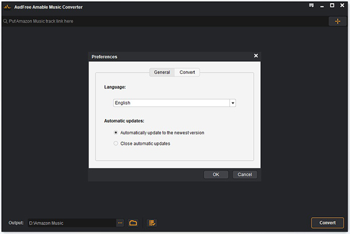Confirm preferences with OK button
Screen dimensions: 350x234
(x=216, y=175)
